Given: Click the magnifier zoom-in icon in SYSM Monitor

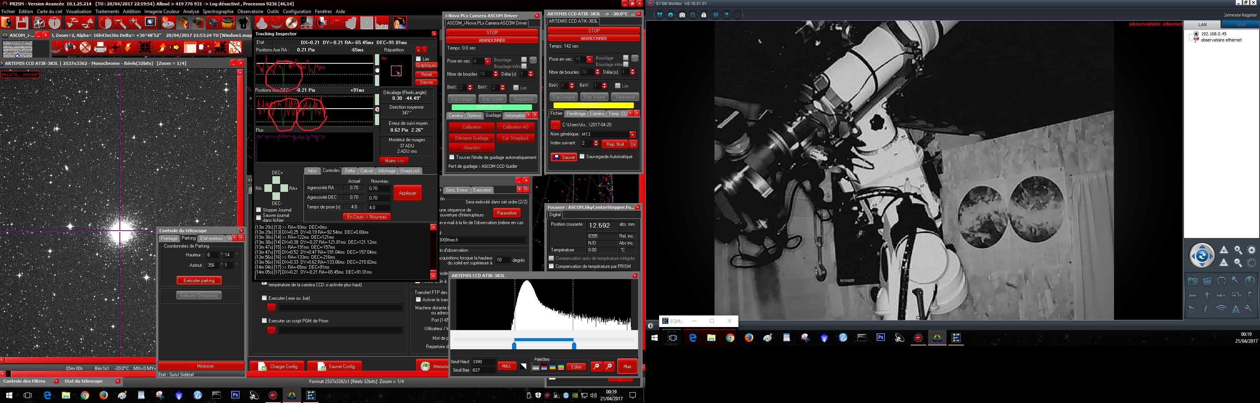Looking at the screenshot, I should [1238, 250].
